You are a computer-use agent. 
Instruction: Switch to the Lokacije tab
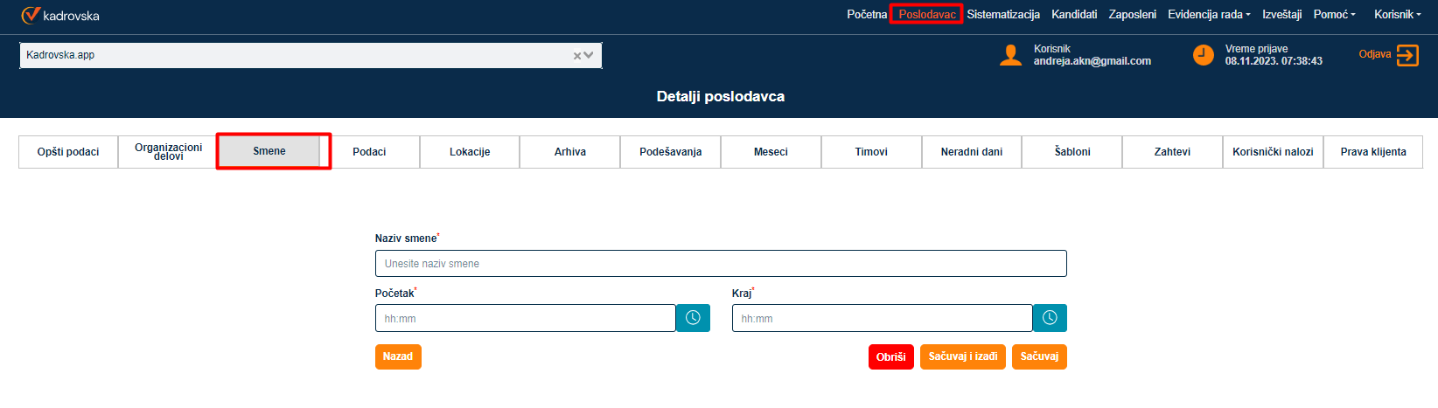pyautogui.click(x=470, y=152)
